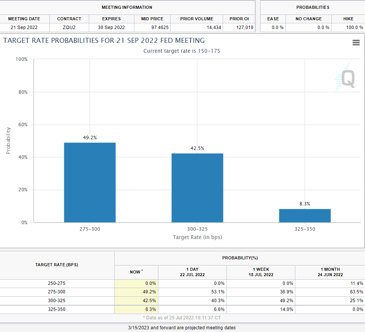
Task: Click the MID PRICE column header
Action: click(x=152, y=19)
